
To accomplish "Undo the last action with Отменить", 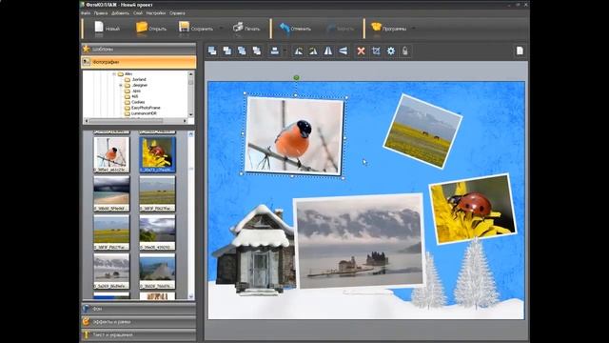I will click(295, 29).
